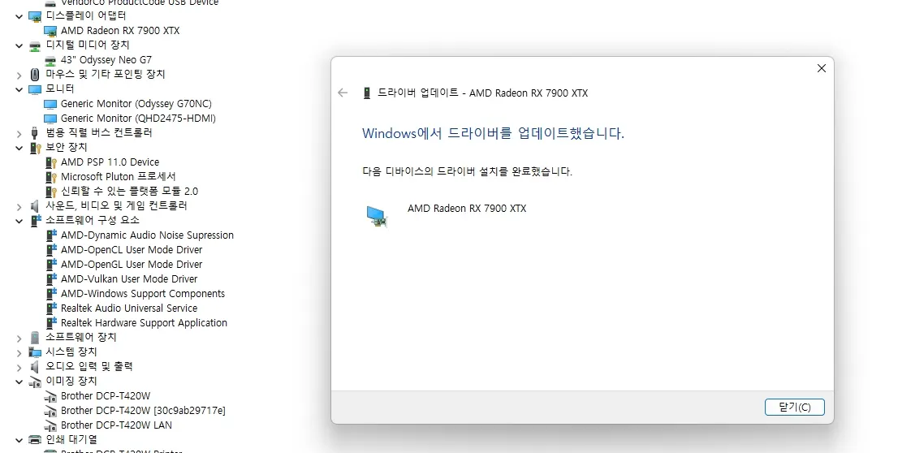Close the driver update dialog with X
This screenshot has width=898, height=453.
click(x=821, y=68)
